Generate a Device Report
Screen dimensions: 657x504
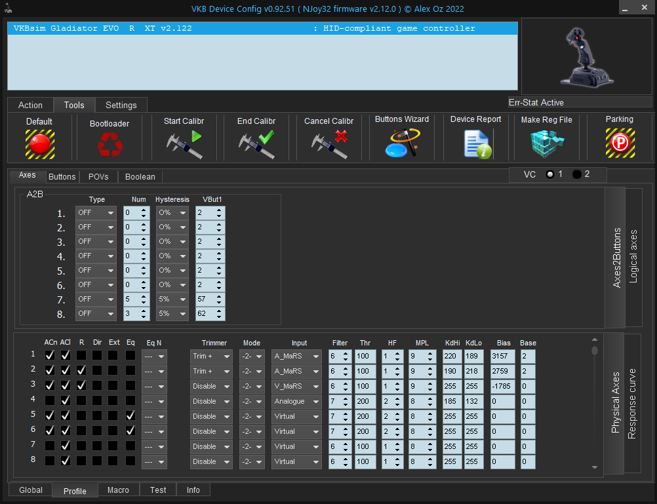pyautogui.click(x=477, y=144)
